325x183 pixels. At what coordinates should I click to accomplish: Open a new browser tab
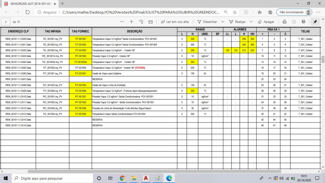(x=62, y=4)
